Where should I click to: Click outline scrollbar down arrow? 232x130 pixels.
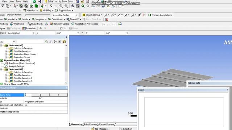(66, 83)
